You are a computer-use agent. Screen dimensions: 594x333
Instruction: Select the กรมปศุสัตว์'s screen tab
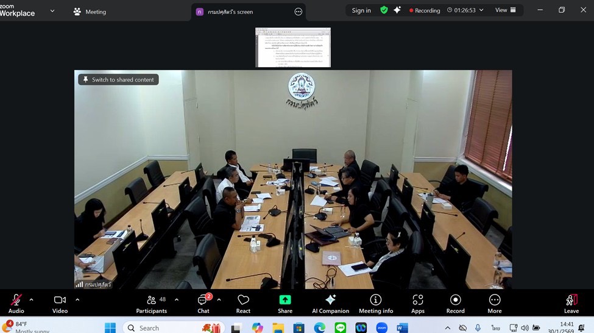[229, 12]
